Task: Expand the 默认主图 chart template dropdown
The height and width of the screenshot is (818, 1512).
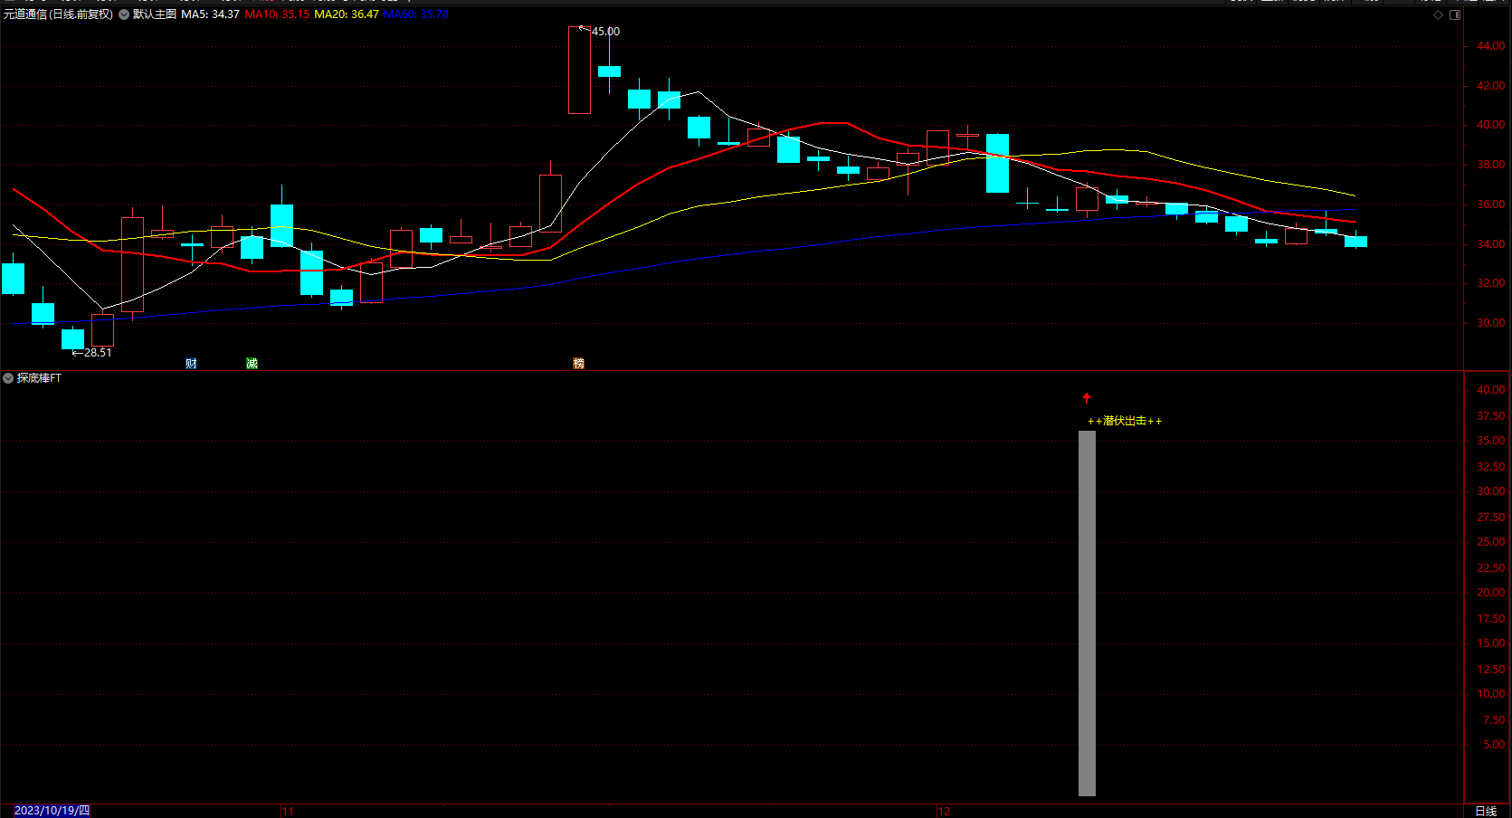Action: (124, 14)
